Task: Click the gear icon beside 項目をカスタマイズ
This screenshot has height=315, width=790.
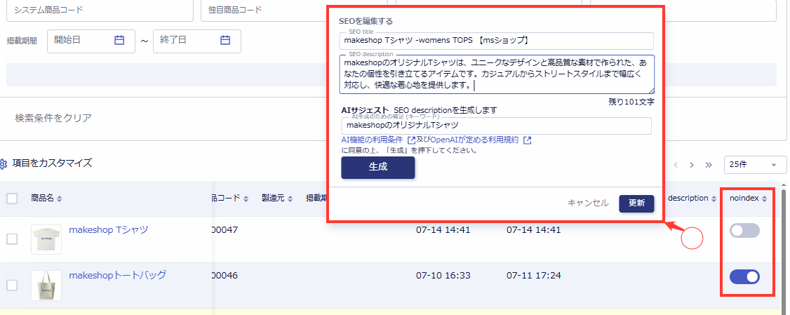Action: tap(4, 163)
